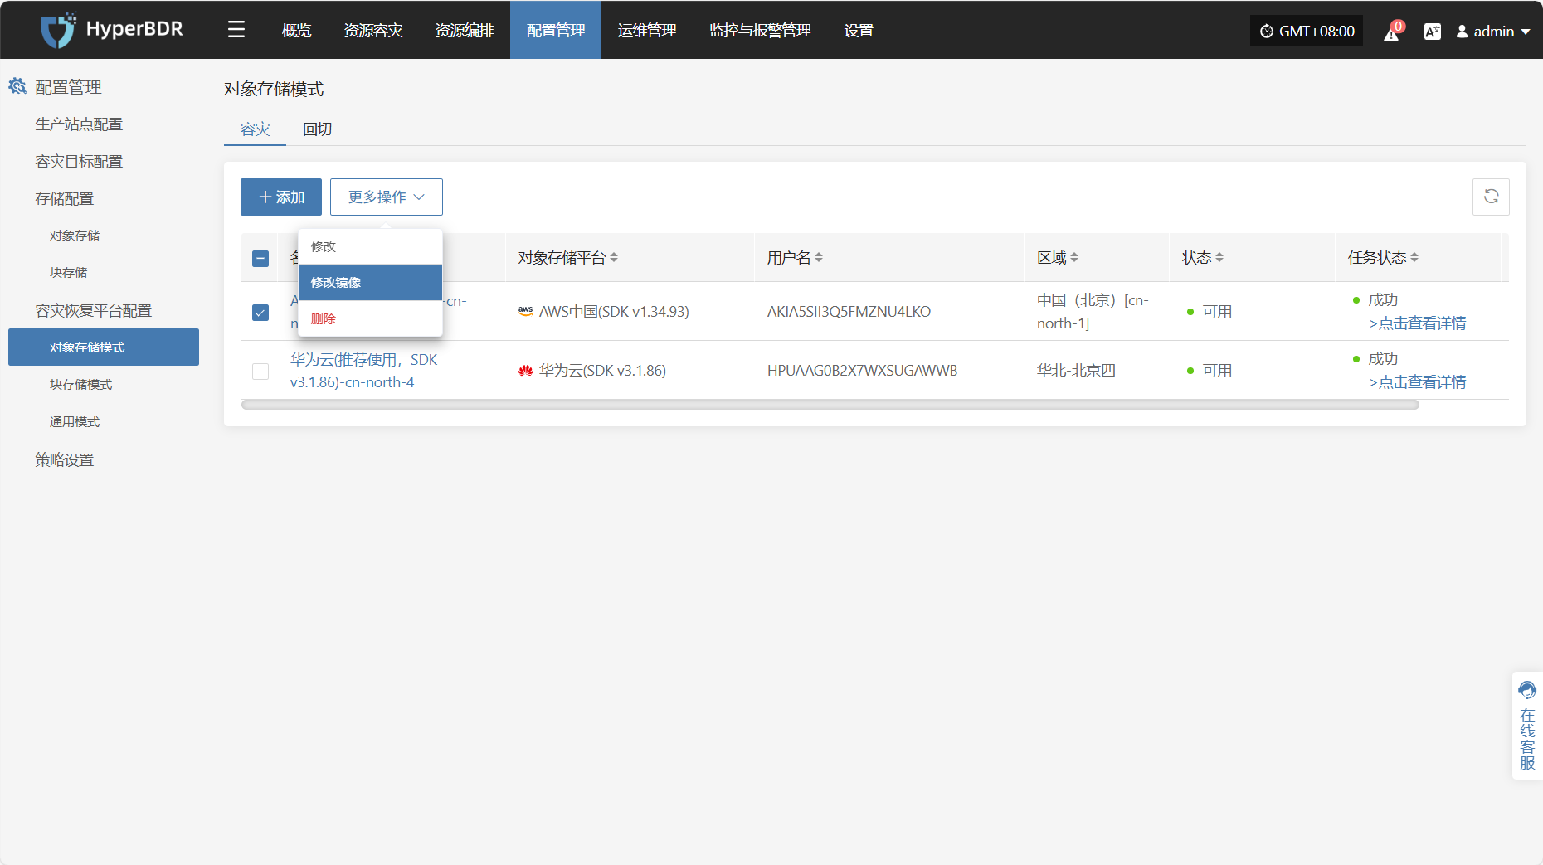The height and width of the screenshot is (865, 1543).
Task: Choose 修改 from the dropdown menu
Action: (x=370, y=246)
